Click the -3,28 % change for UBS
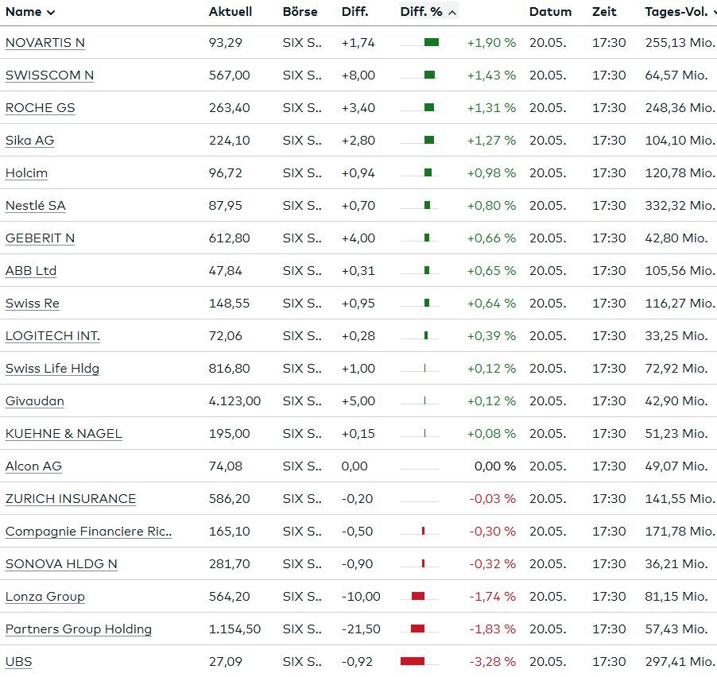This screenshot has height=677, width=717. (x=493, y=661)
